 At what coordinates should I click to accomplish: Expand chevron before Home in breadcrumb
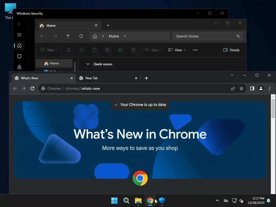[x=103, y=36]
